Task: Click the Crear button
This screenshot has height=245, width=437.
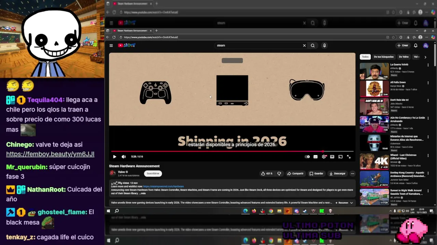Action: [x=403, y=45]
